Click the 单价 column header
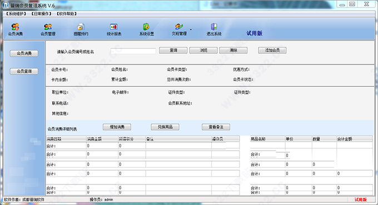Viewport: 378px width, 205px height. (299, 139)
